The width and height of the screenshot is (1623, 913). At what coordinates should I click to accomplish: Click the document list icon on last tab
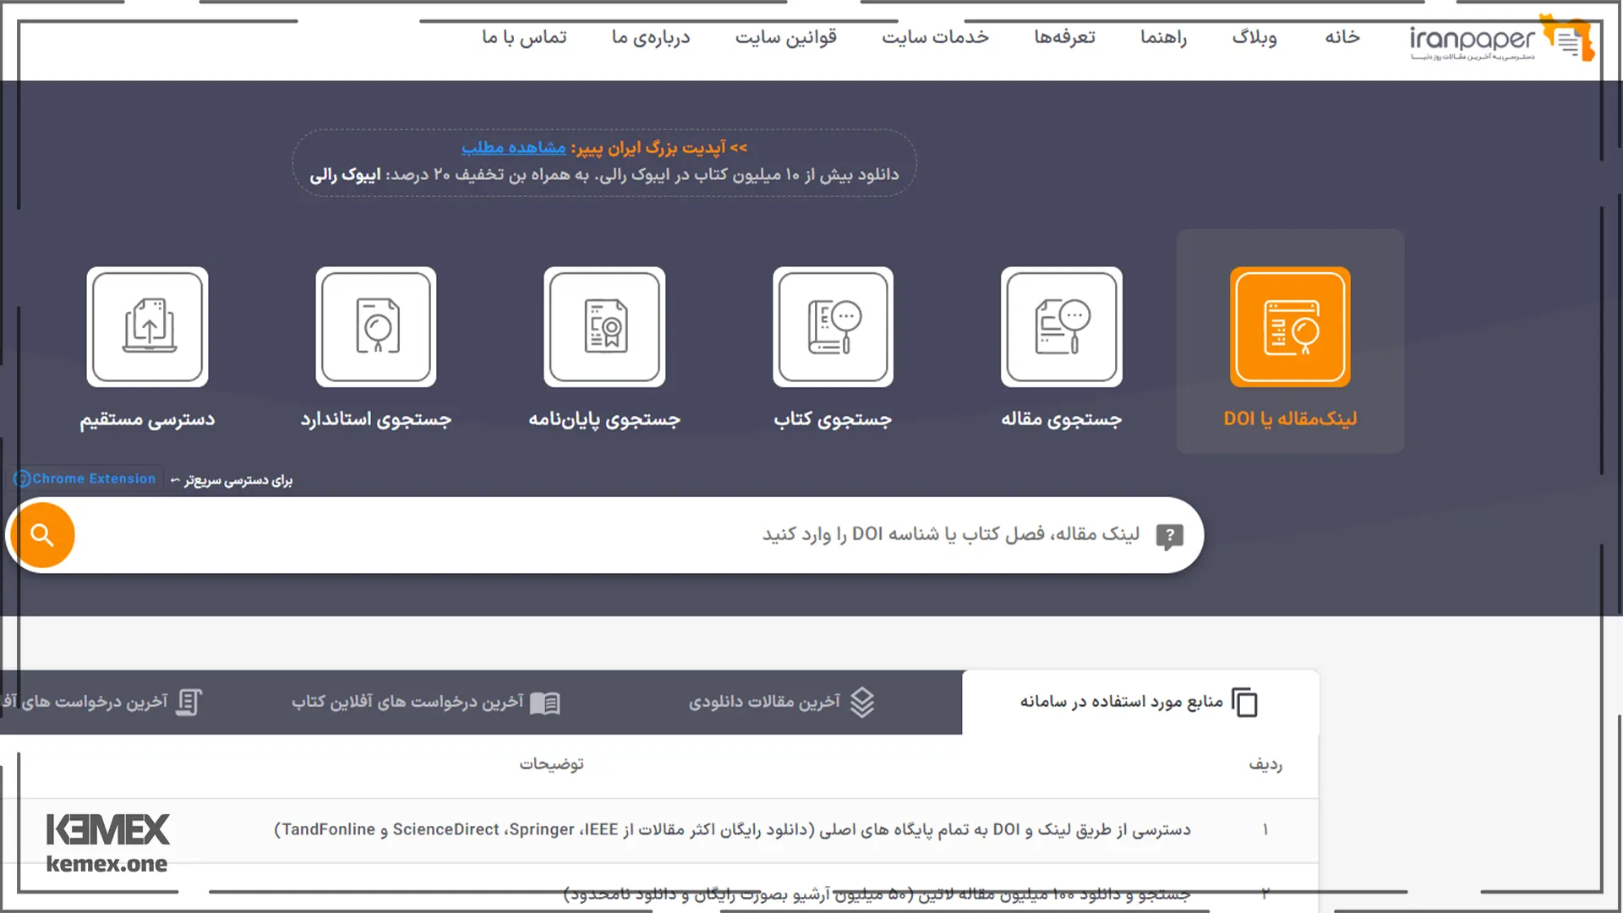[189, 703]
